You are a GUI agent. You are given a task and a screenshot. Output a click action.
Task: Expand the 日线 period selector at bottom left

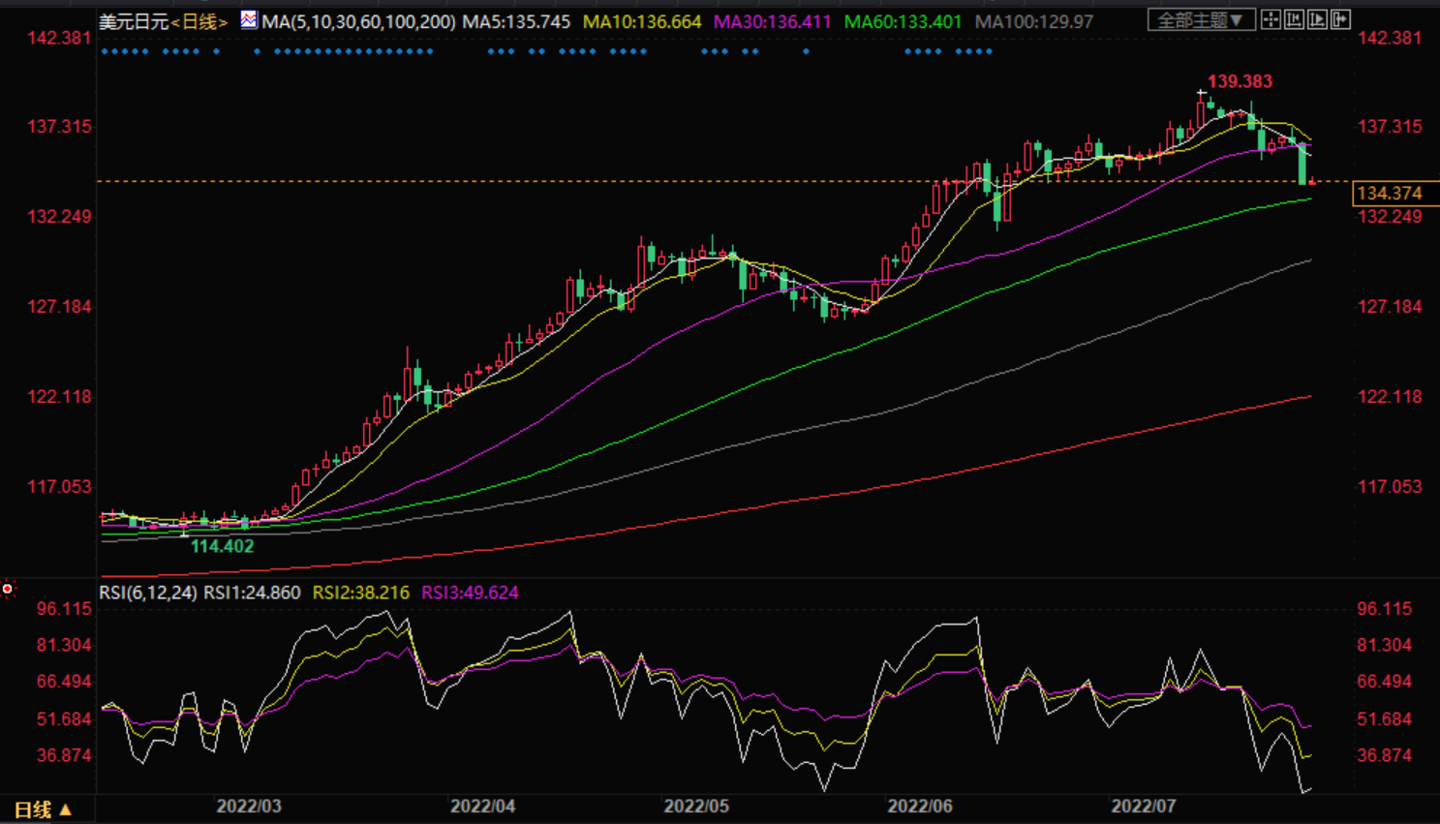[44, 809]
